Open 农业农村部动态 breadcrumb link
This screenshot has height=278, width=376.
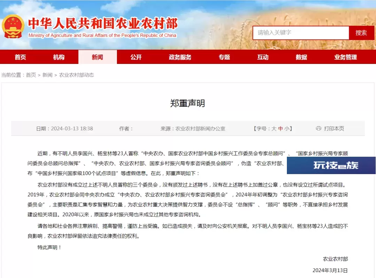coord(77,75)
